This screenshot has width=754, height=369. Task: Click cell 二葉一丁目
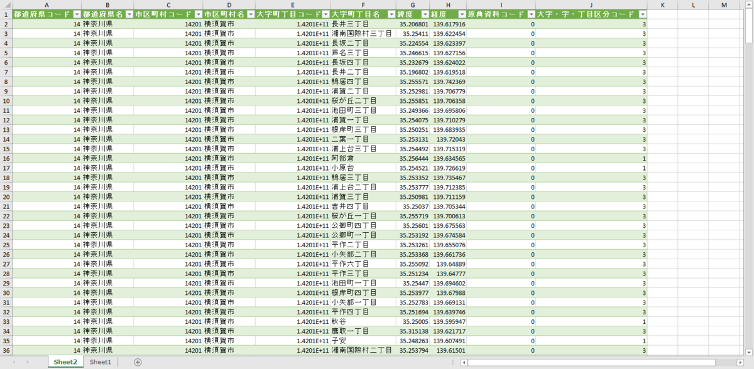363,139
